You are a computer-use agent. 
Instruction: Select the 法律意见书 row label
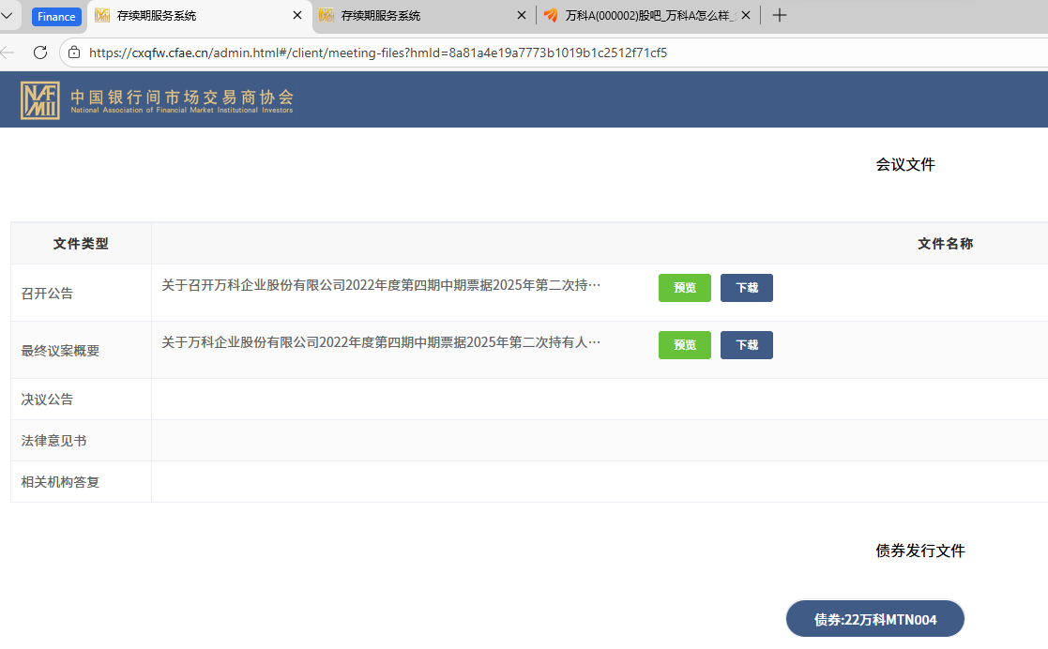pyautogui.click(x=53, y=441)
